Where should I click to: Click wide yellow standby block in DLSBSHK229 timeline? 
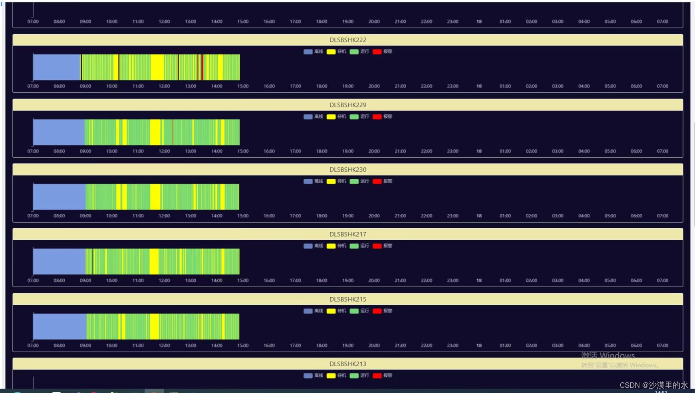(x=155, y=132)
